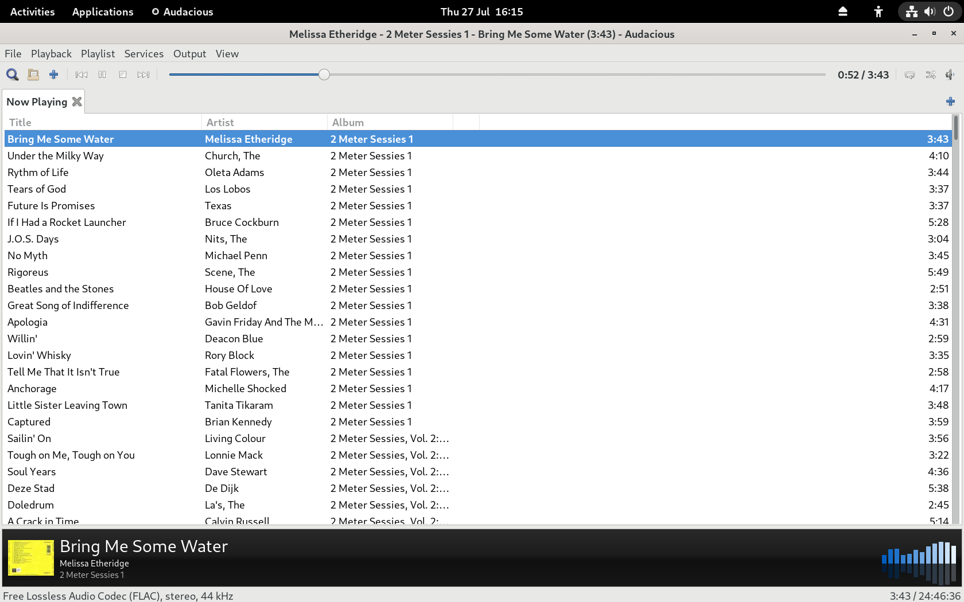Select the track Under the Milky Way
Screen dimensions: 964x602
click(x=478, y=155)
